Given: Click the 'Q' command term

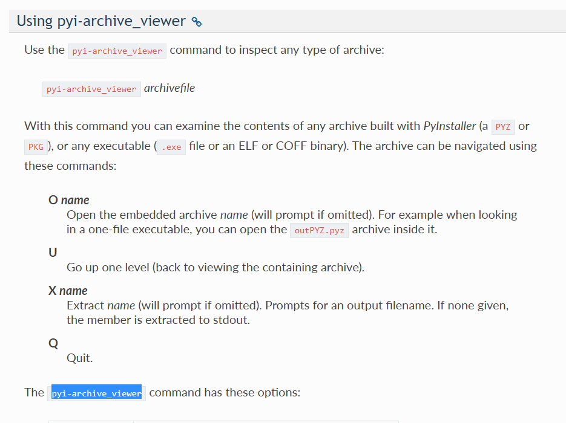Looking at the screenshot, I should [53, 343].
